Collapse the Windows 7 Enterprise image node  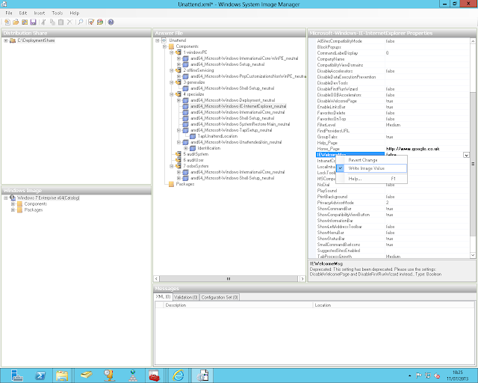pyautogui.click(x=6, y=198)
